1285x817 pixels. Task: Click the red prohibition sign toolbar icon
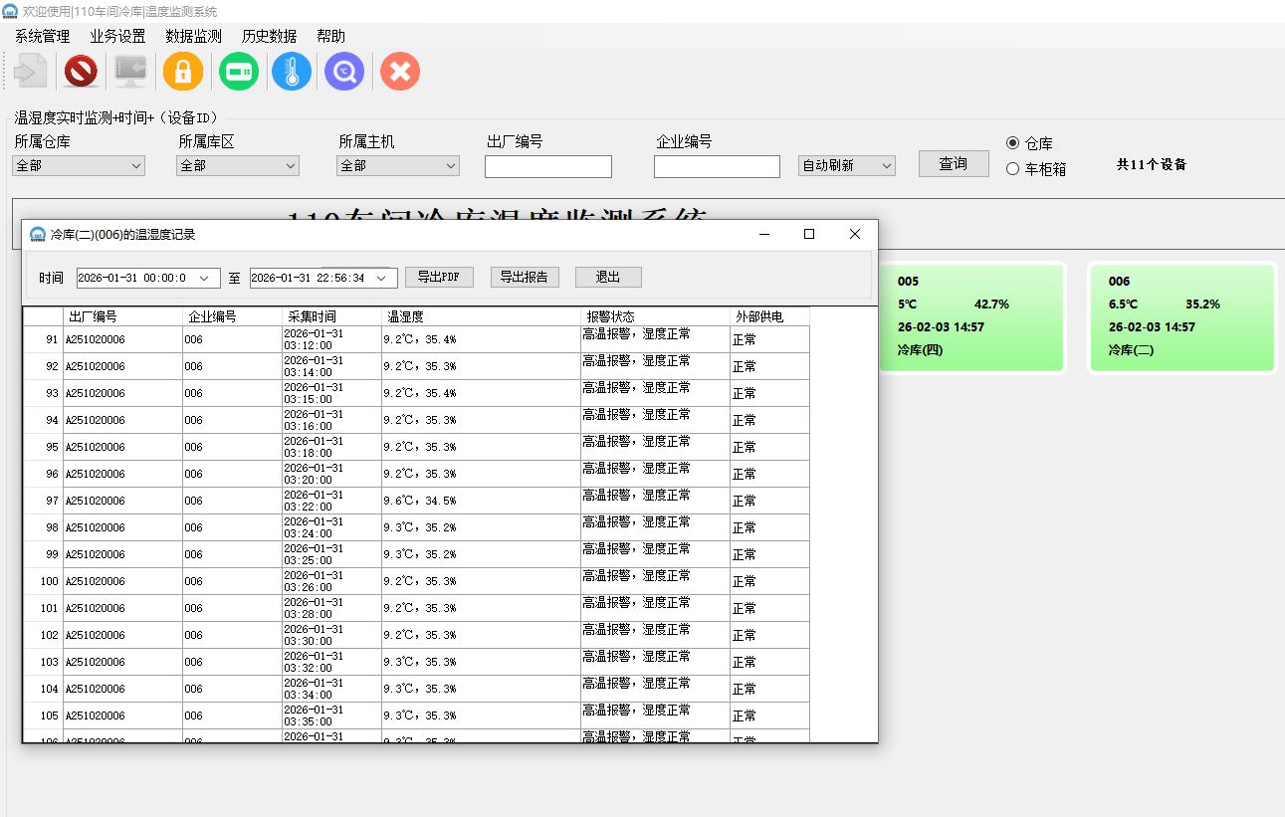tap(81, 72)
